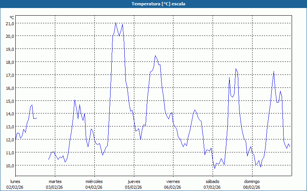Screen dimensions: 307x191
Task: Select the 21,0 y-axis label
Action: pos(9,23)
